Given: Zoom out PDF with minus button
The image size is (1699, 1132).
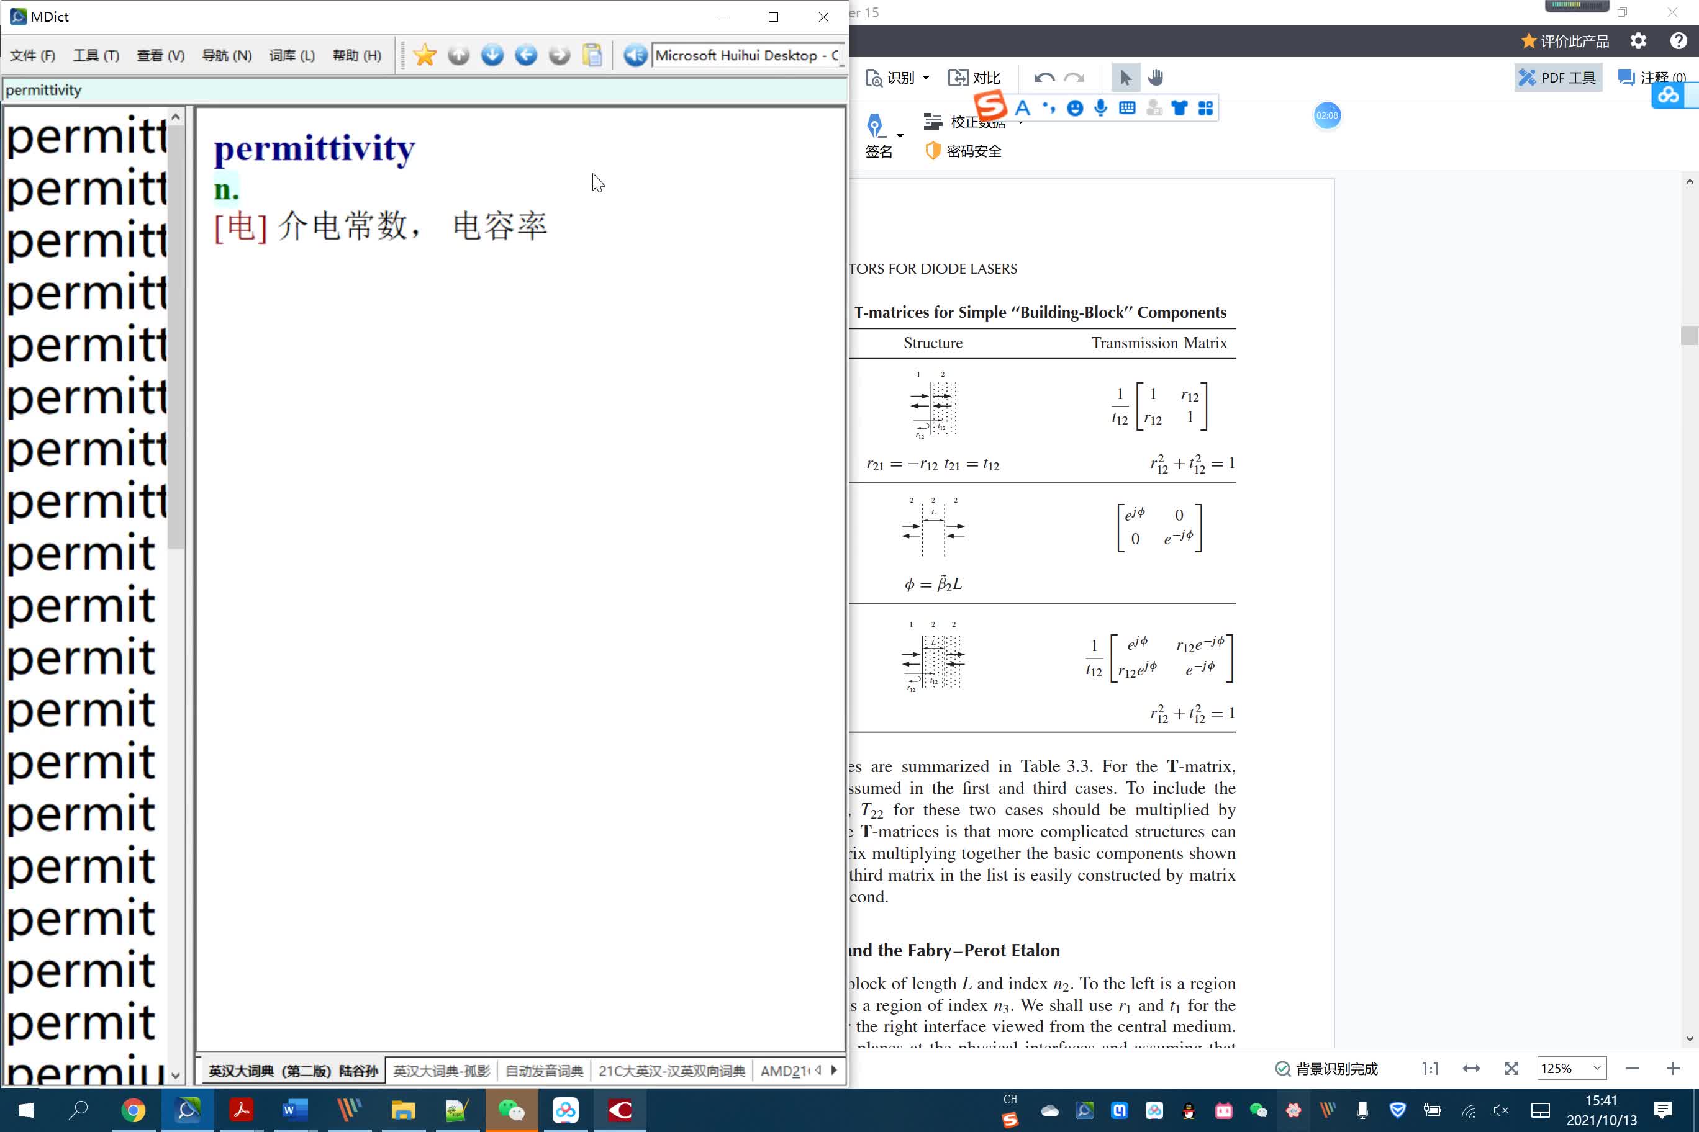Looking at the screenshot, I should click(x=1633, y=1069).
